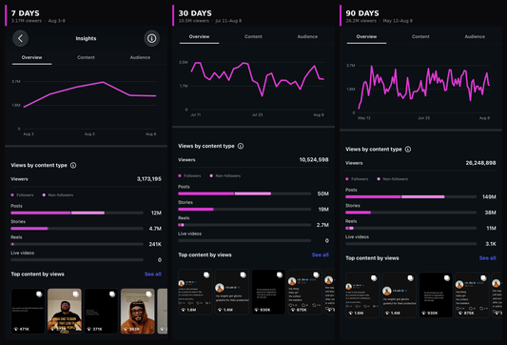Click the Reels bar showing 11M in 90 Days
507x345 pixels.
[411, 228]
